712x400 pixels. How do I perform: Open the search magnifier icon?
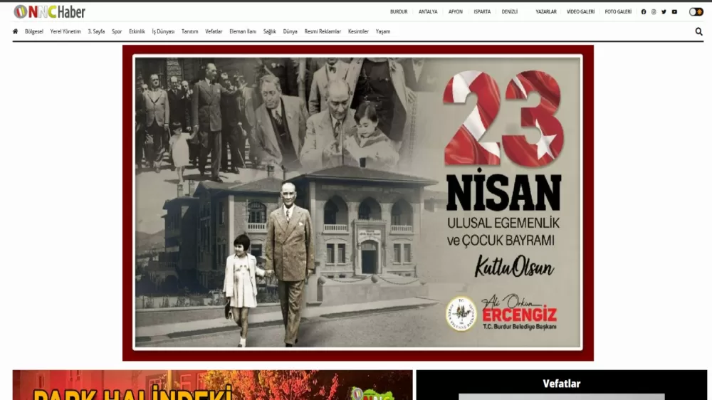coord(699,31)
